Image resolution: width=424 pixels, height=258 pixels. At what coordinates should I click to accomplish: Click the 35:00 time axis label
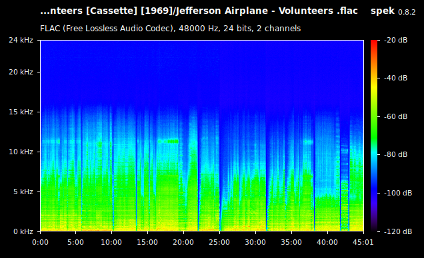point(291,242)
